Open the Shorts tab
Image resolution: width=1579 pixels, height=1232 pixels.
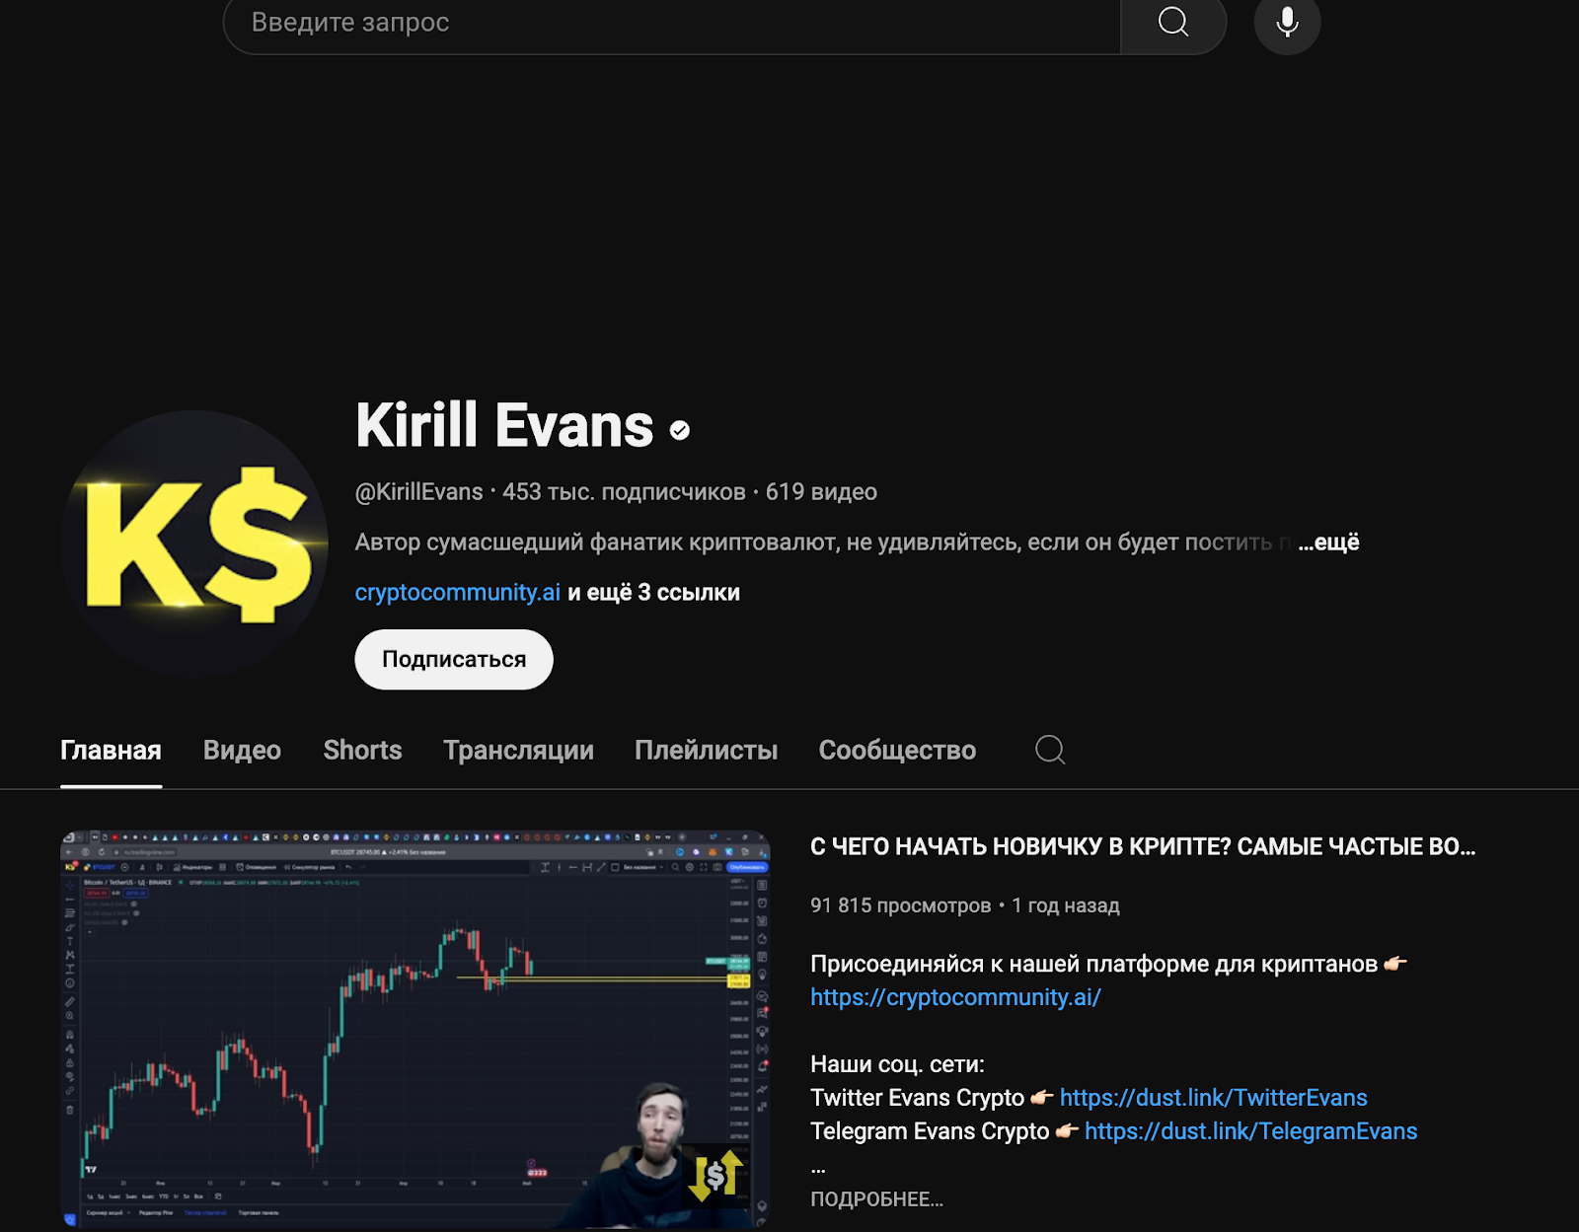point(362,751)
